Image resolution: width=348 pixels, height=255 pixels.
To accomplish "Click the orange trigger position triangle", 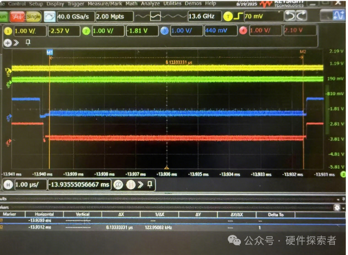I will pos(167,167).
